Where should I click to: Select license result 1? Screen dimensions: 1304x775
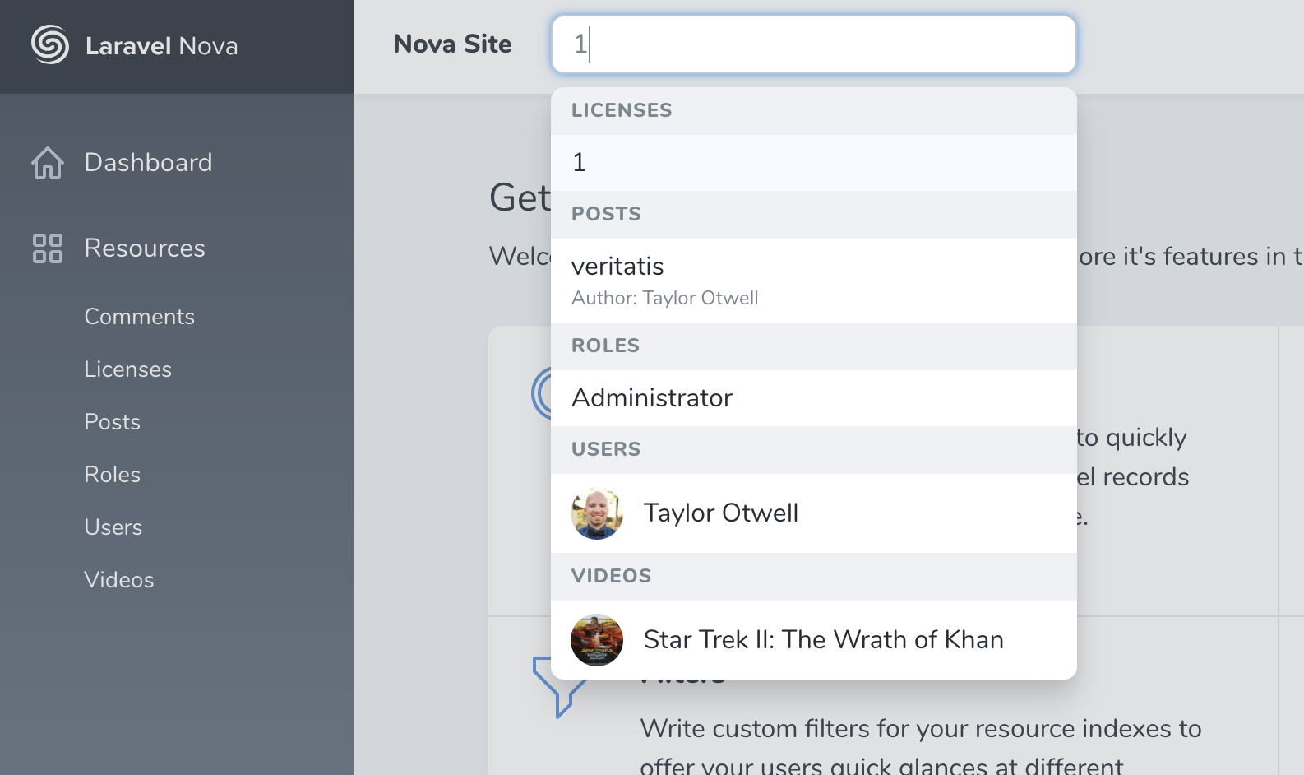coord(814,163)
